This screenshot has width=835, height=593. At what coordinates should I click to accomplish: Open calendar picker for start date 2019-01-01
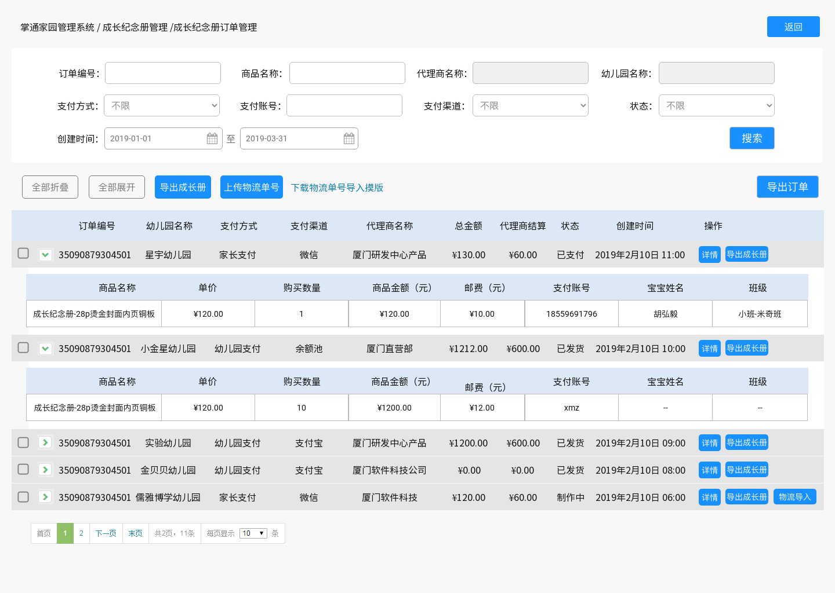pyautogui.click(x=212, y=138)
